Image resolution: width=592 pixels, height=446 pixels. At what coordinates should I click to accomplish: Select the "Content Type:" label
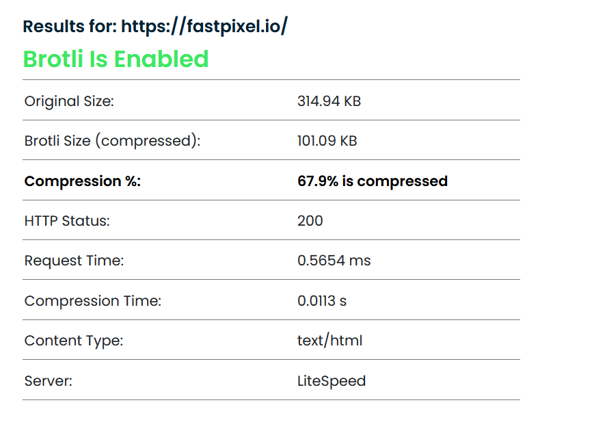[74, 341]
